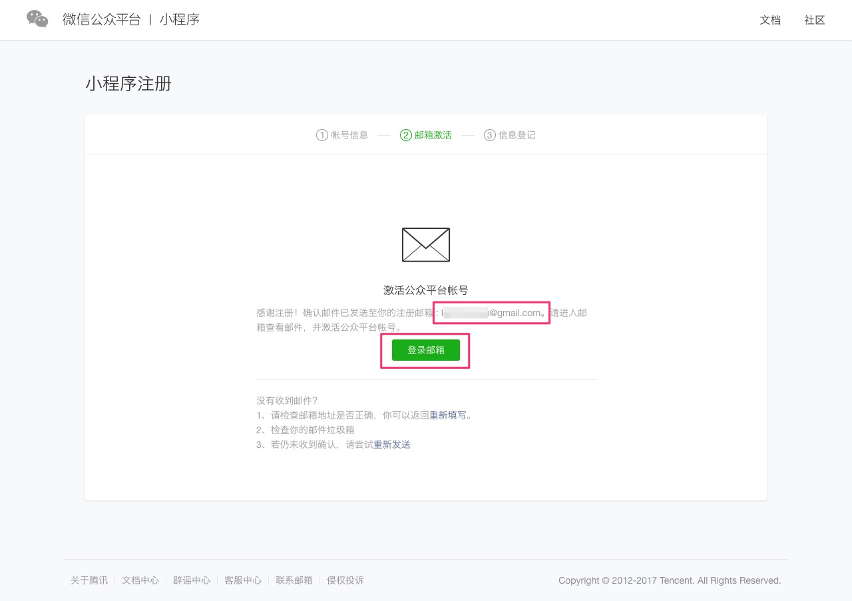
Task: Click the envelope mail icon
Action: [426, 244]
